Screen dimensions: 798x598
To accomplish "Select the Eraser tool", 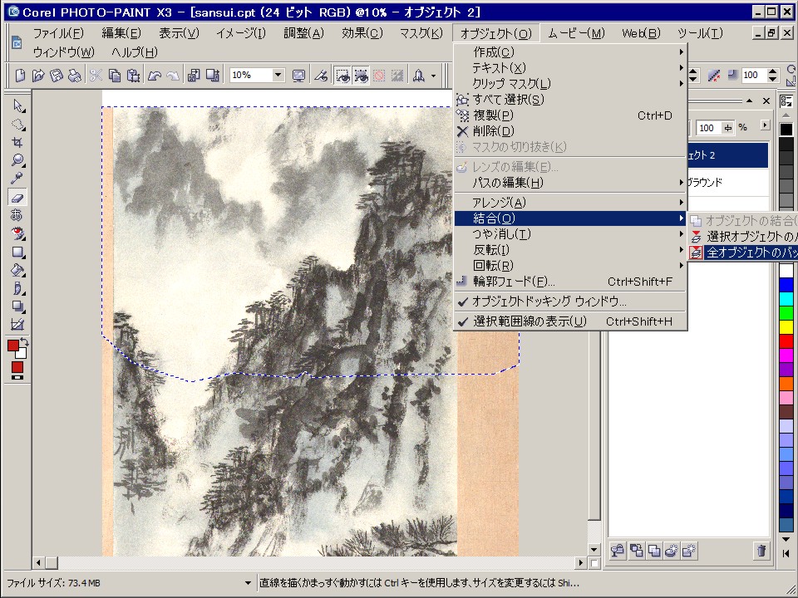I will point(17,198).
